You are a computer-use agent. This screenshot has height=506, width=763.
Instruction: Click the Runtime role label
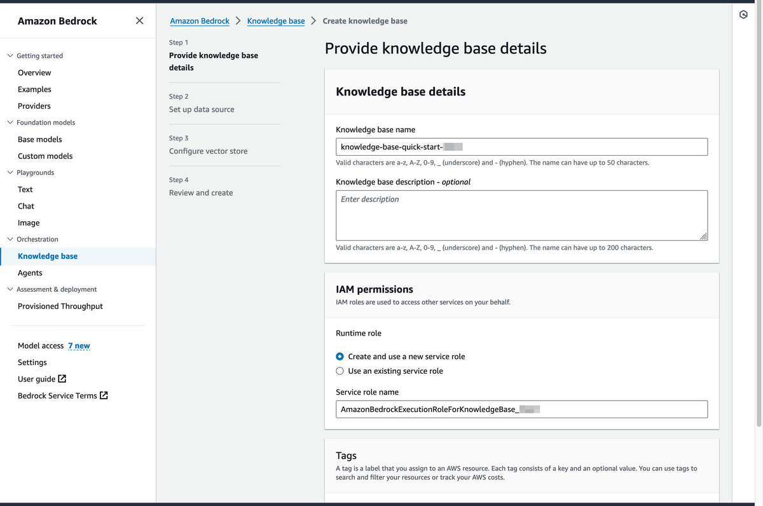359,333
